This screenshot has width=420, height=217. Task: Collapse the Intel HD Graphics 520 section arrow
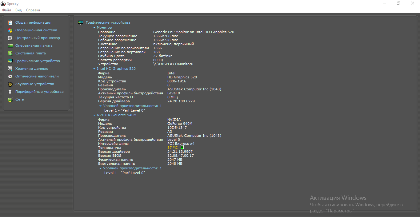coord(94,69)
